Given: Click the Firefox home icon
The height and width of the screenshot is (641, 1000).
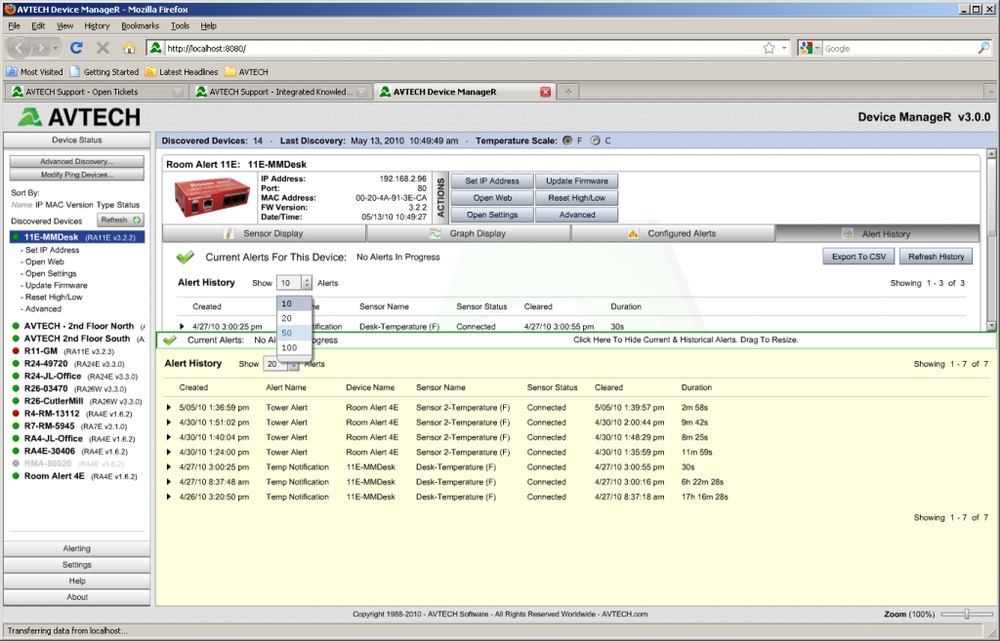Looking at the screenshot, I should point(129,48).
